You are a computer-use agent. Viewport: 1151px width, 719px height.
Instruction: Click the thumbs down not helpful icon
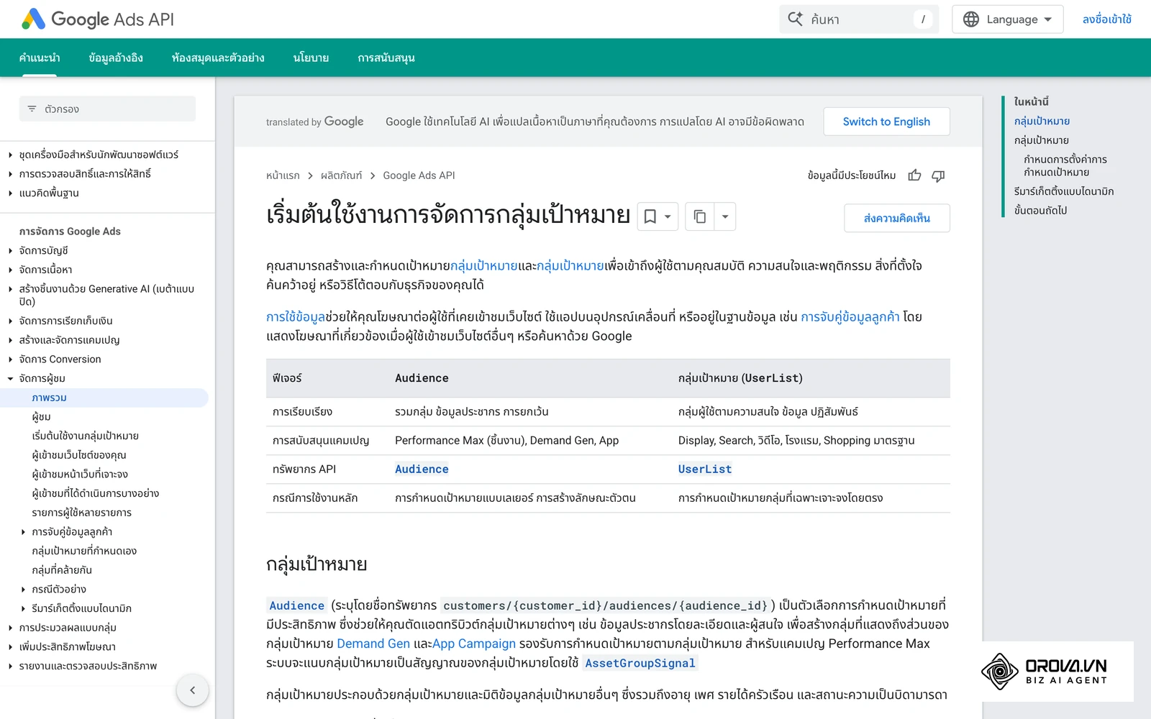click(x=938, y=175)
